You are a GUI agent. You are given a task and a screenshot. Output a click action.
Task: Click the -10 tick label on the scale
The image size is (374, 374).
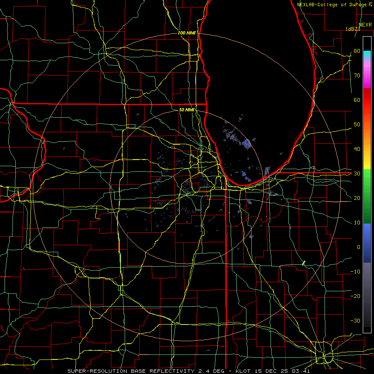[x=355, y=271]
